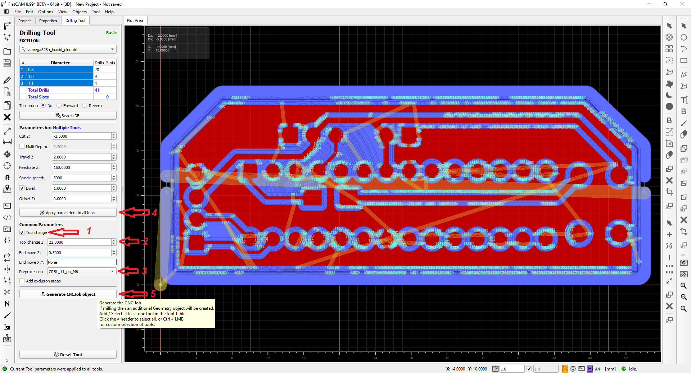Viewport: 691px width, 373px height.
Task: Click the Feedrate Z spinner arrows
Action: point(114,167)
